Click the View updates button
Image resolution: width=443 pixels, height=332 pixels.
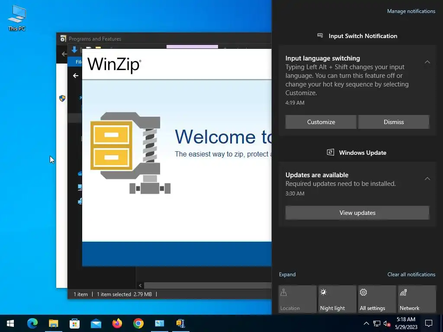pos(357,213)
